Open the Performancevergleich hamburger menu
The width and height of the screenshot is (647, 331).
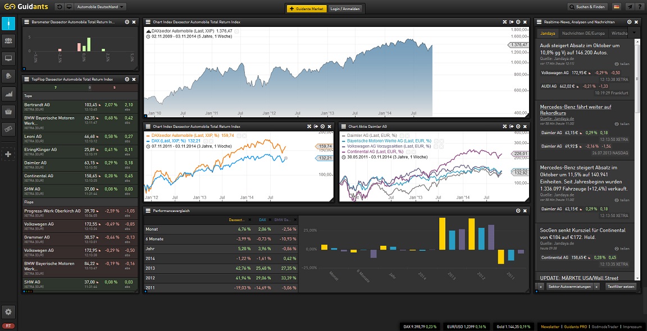pyautogui.click(x=148, y=210)
